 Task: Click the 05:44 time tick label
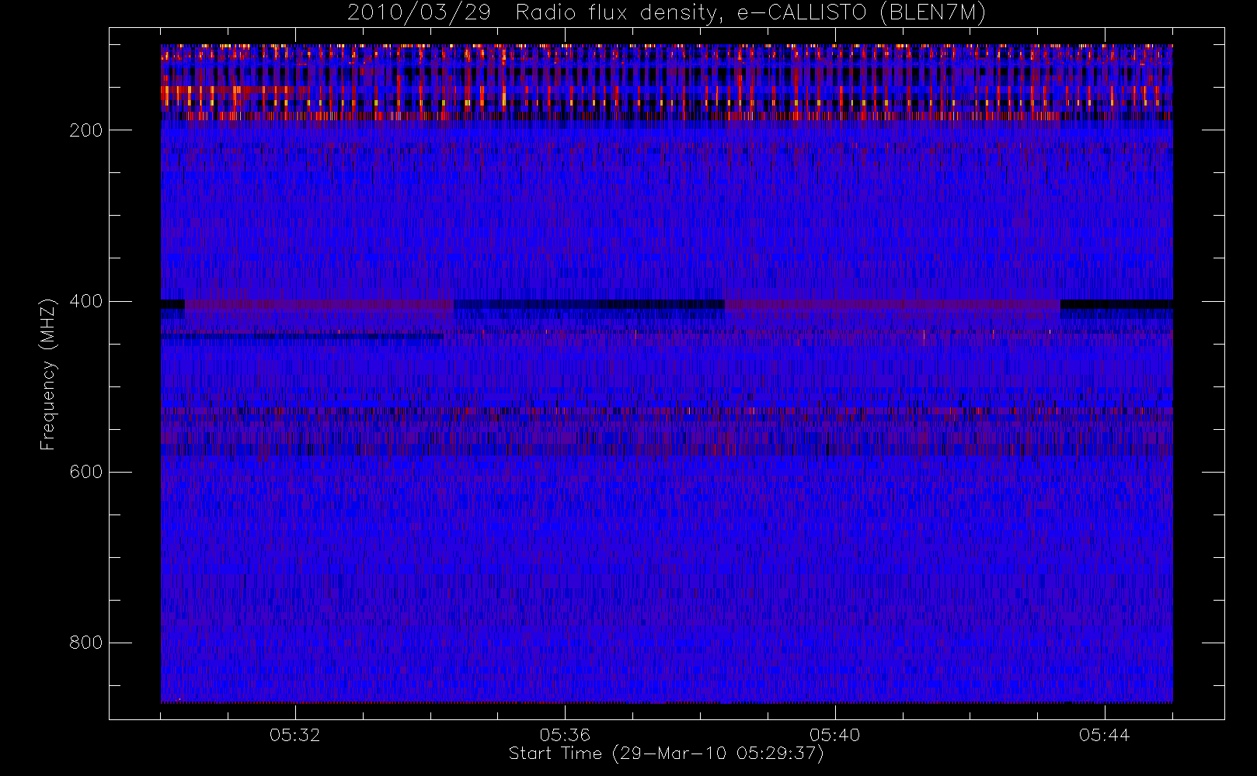(x=1105, y=735)
